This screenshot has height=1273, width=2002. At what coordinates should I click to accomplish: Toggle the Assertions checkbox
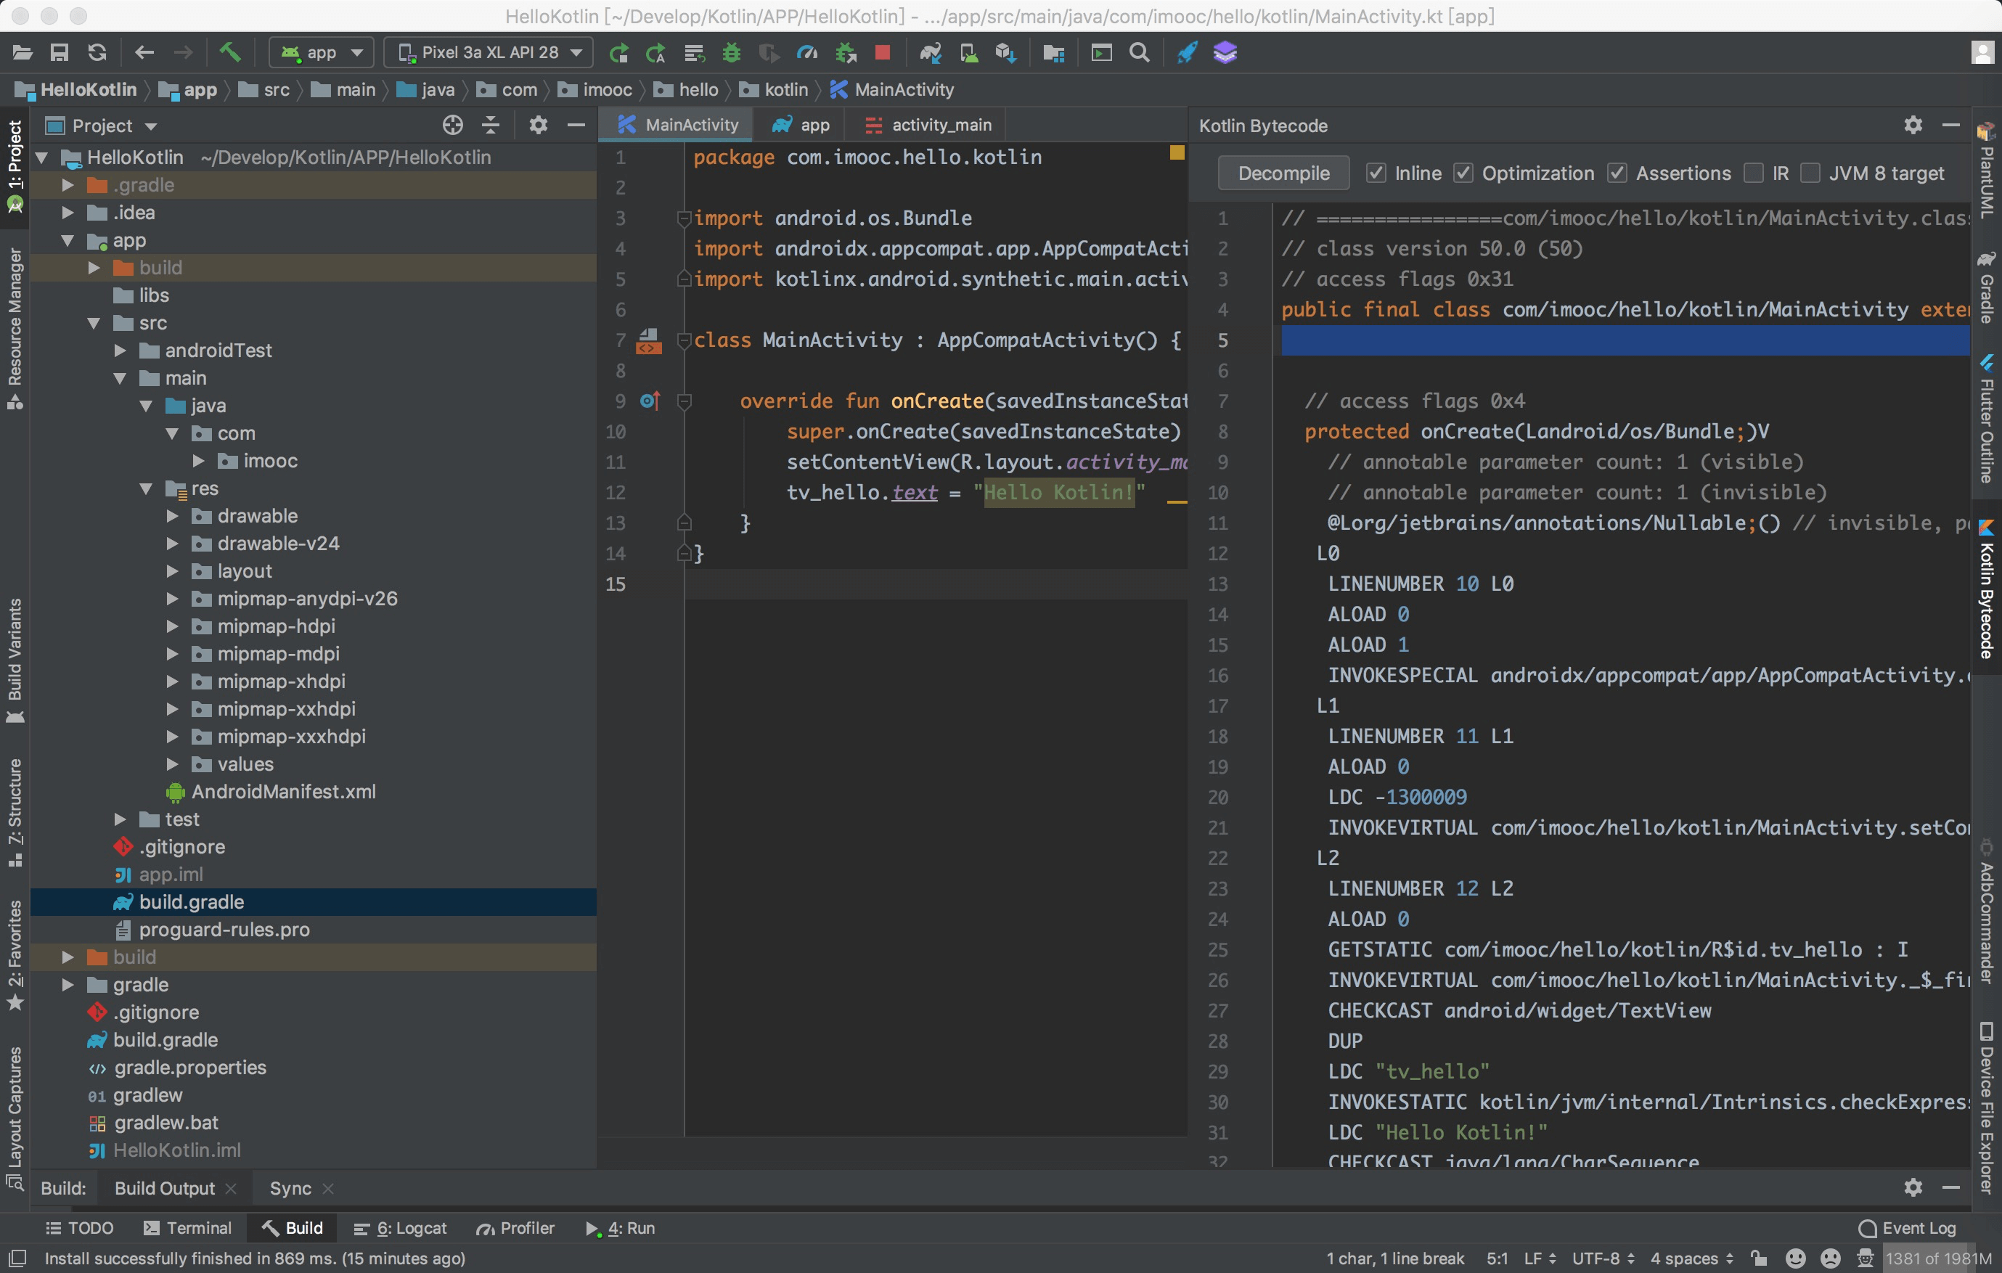click(1617, 173)
